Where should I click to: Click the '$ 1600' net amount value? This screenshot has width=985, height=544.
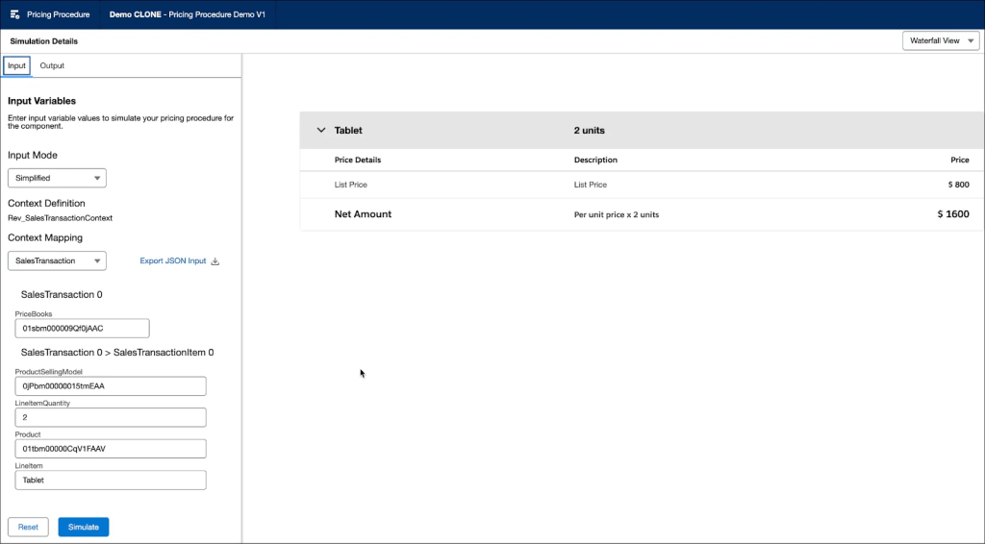[x=953, y=214]
